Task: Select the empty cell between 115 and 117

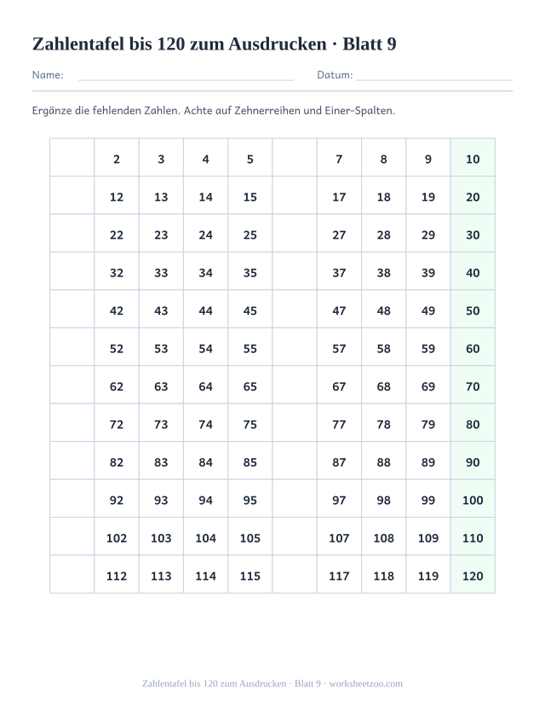Action: point(295,574)
